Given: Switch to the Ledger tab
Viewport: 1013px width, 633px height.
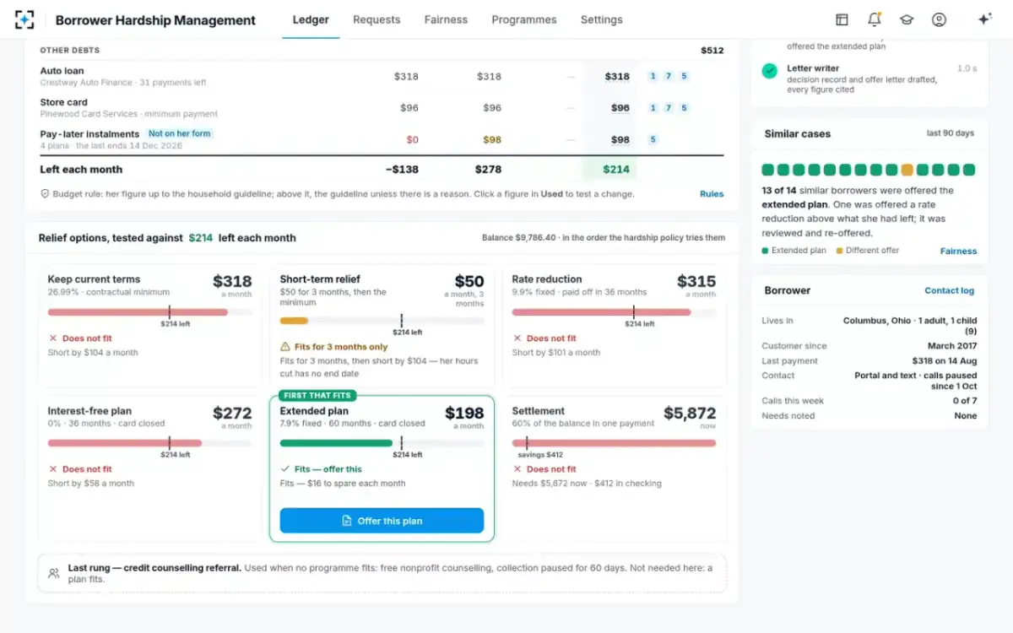Looking at the screenshot, I should pyautogui.click(x=311, y=19).
